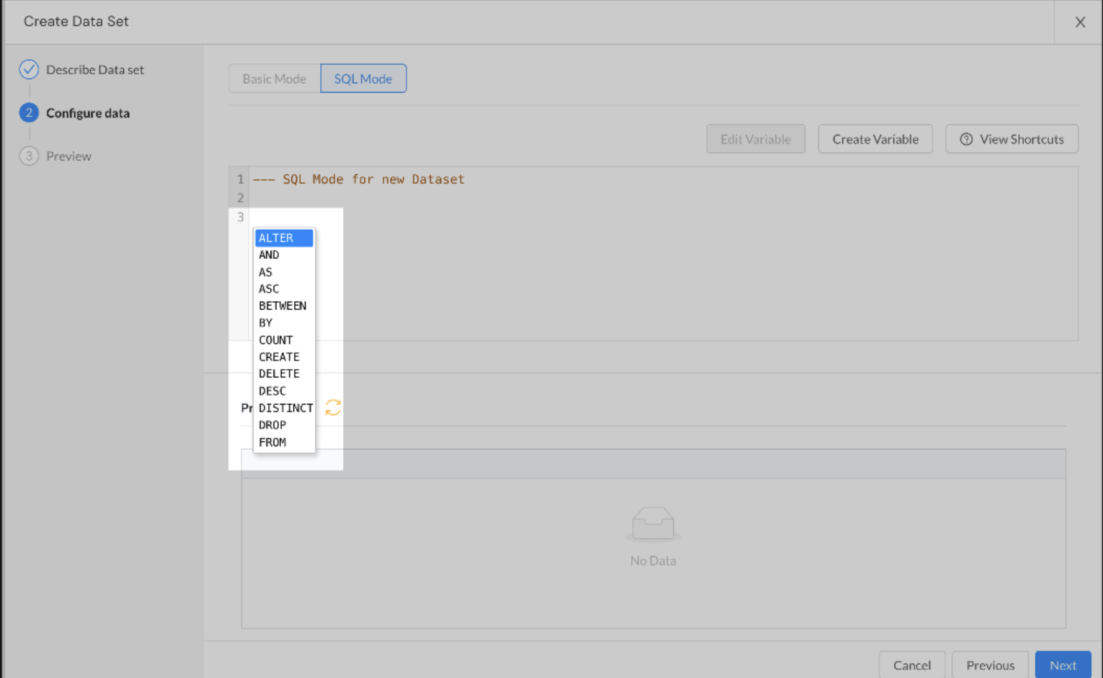
Task: Open the View Shortcuts button
Action: click(1012, 139)
